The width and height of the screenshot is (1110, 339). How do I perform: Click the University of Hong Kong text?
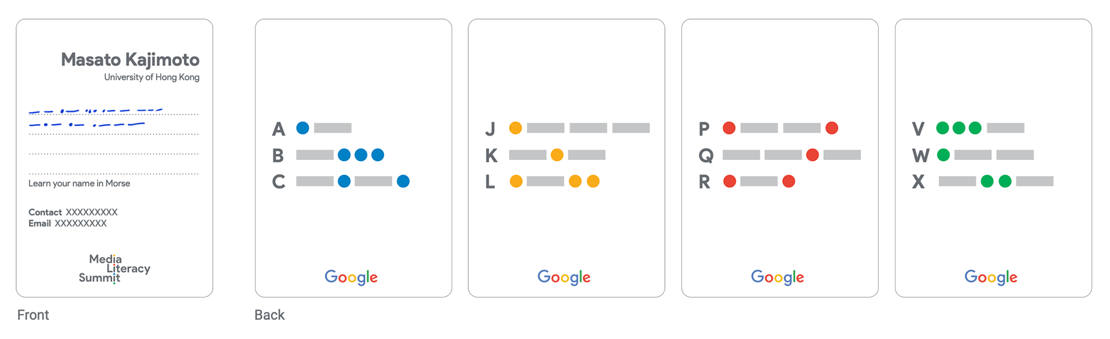tap(151, 77)
